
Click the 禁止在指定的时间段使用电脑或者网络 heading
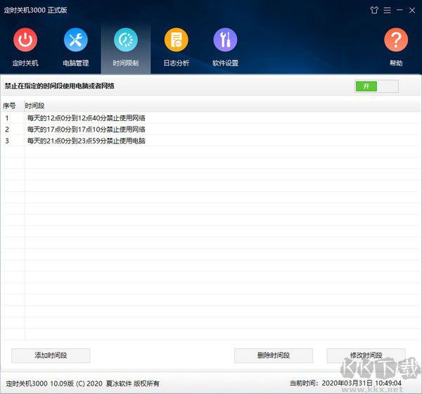pyautogui.click(x=60, y=86)
